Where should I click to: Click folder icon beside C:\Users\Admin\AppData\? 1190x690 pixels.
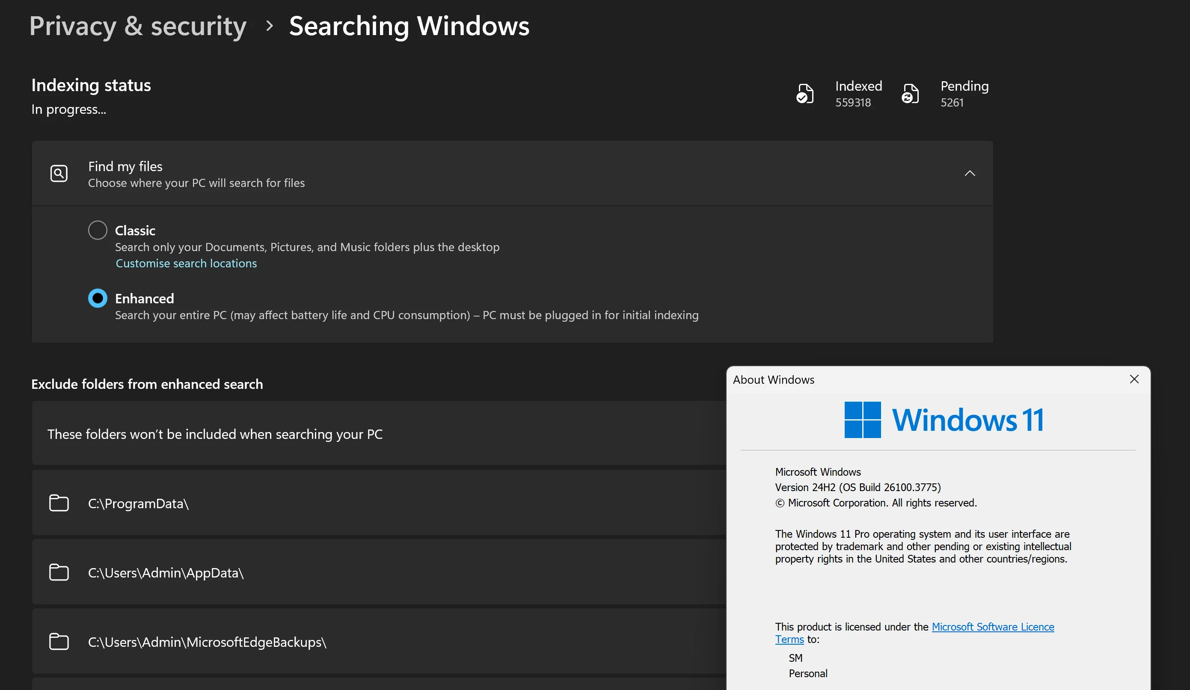point(59,572)
